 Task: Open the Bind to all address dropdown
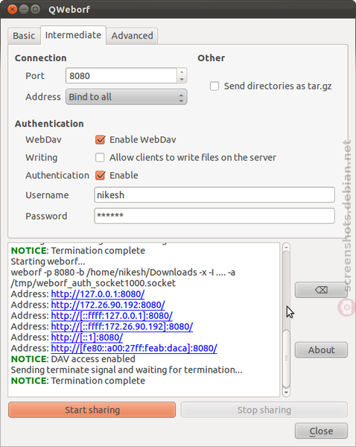click(127, 97)
